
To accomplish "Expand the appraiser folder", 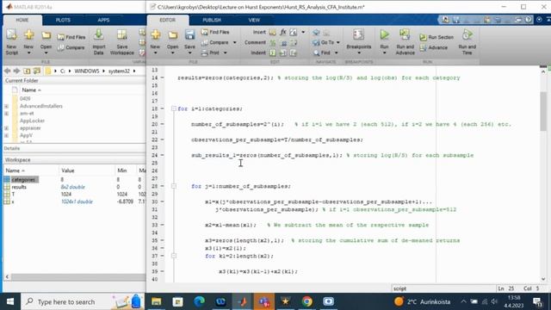I will tap(6, 128).
